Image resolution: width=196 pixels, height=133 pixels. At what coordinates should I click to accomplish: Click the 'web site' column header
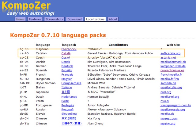click(x=173, y=45)
